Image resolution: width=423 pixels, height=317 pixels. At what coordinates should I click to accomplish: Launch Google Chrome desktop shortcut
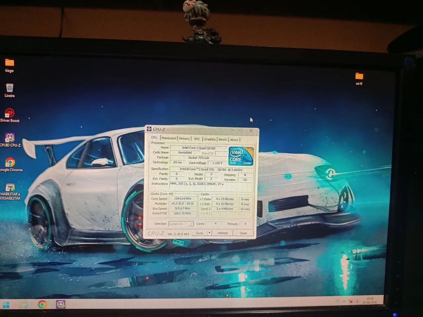point(11,165)
